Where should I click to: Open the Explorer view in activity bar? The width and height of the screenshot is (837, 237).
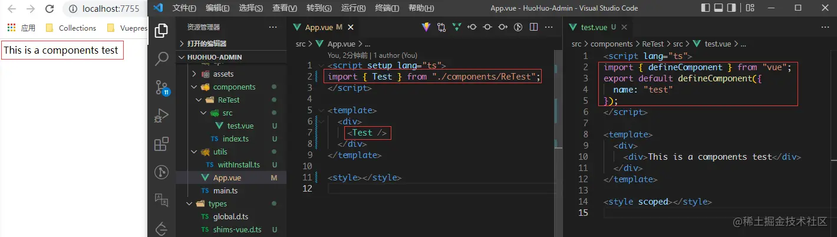click(162, 31)
